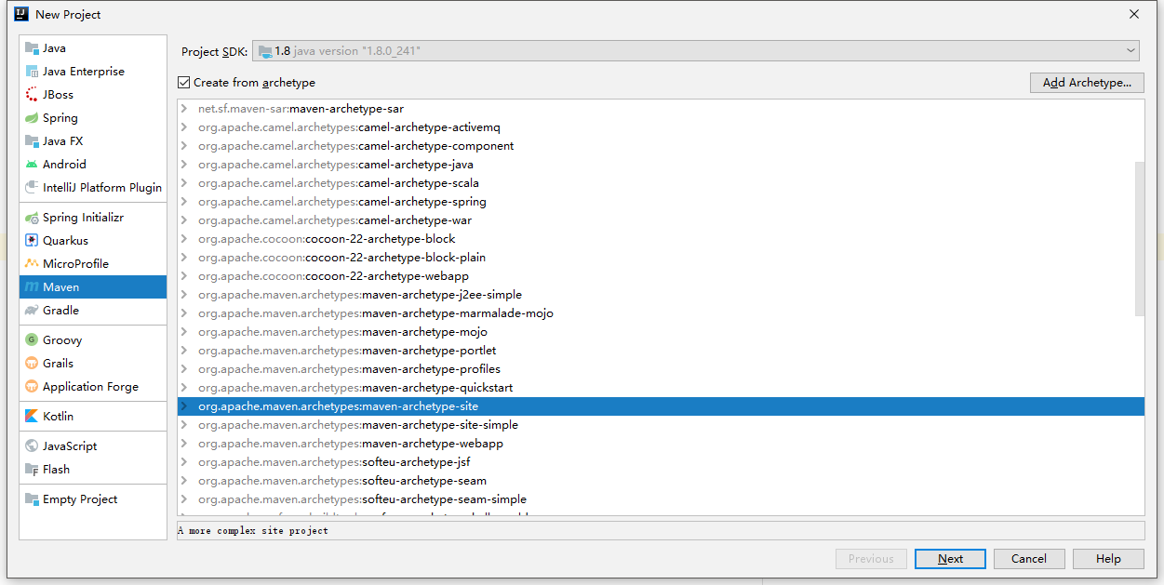This screenshot has height=585, width=1164.
Task: Click the IntelliJ logo in title bar
Action: click(20, 14)
